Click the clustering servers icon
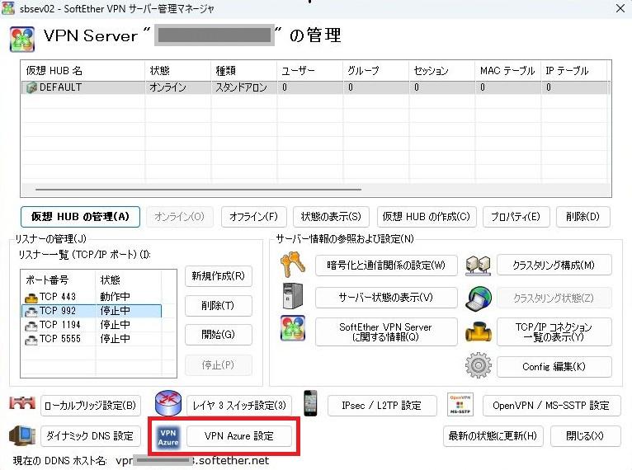Screen dimensions: 632x470 click(x=478, y=266)
